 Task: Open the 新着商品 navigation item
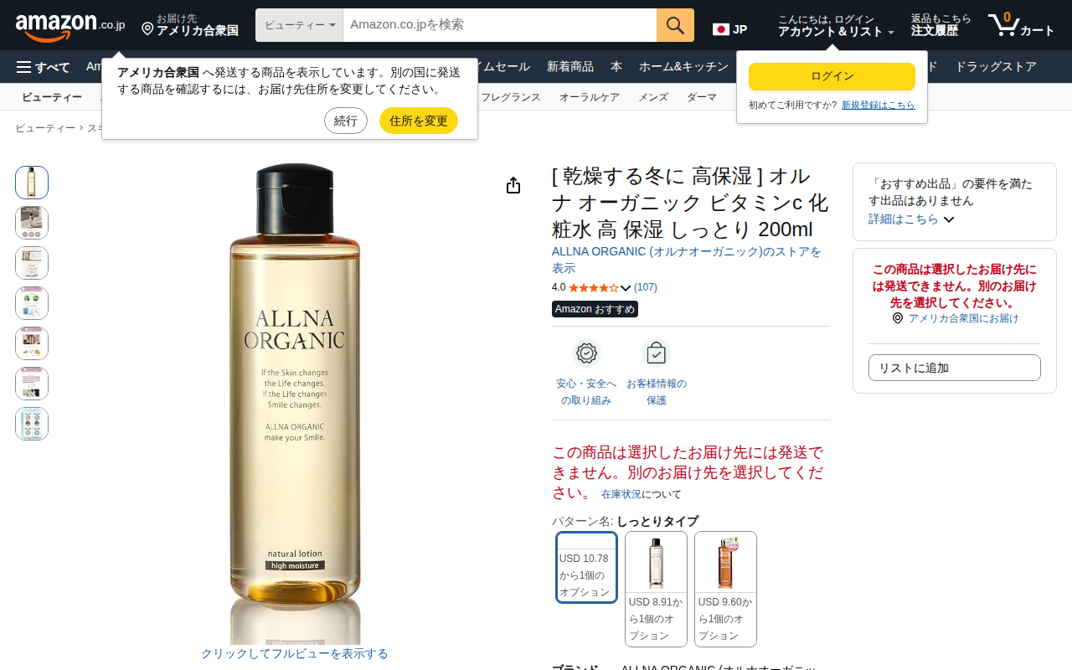pos(570,67)
